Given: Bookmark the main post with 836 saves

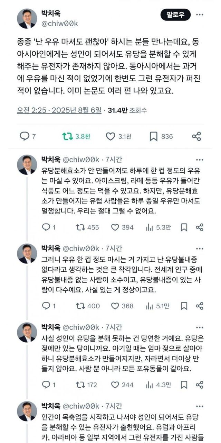Looking at the screenshot, I should tap(154, 136).
